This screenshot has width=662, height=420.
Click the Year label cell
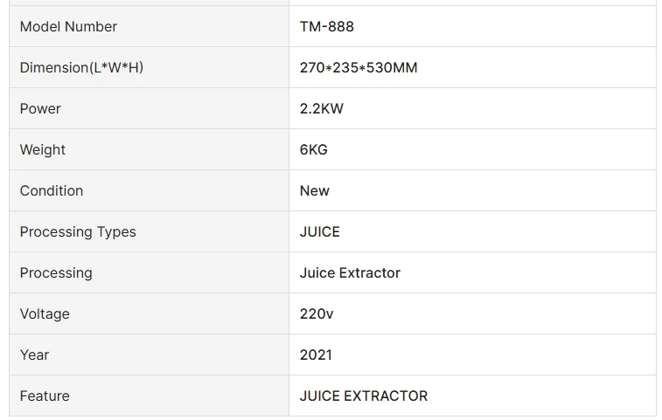[35, 355]
